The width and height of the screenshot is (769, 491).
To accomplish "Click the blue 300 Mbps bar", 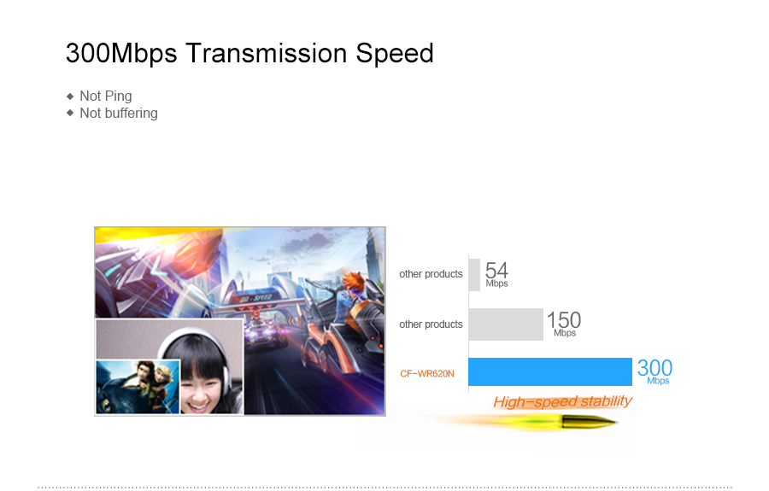I will [550, 372].
